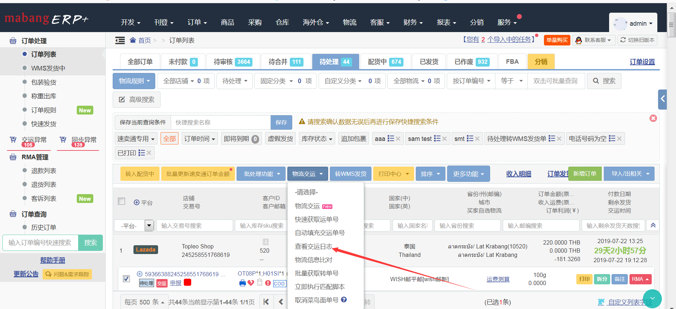Open WMS发货中 in sidebar
The width and height of the screenshot is (676, 309).
tap(48, 68)
